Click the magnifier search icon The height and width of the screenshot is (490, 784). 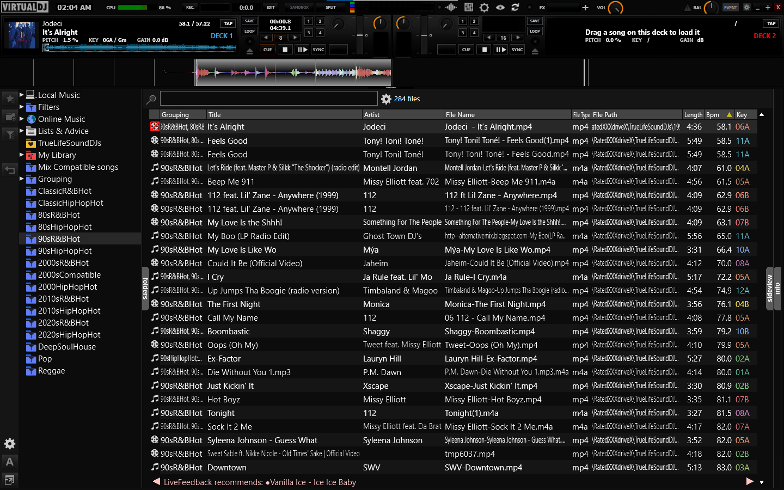151,99
